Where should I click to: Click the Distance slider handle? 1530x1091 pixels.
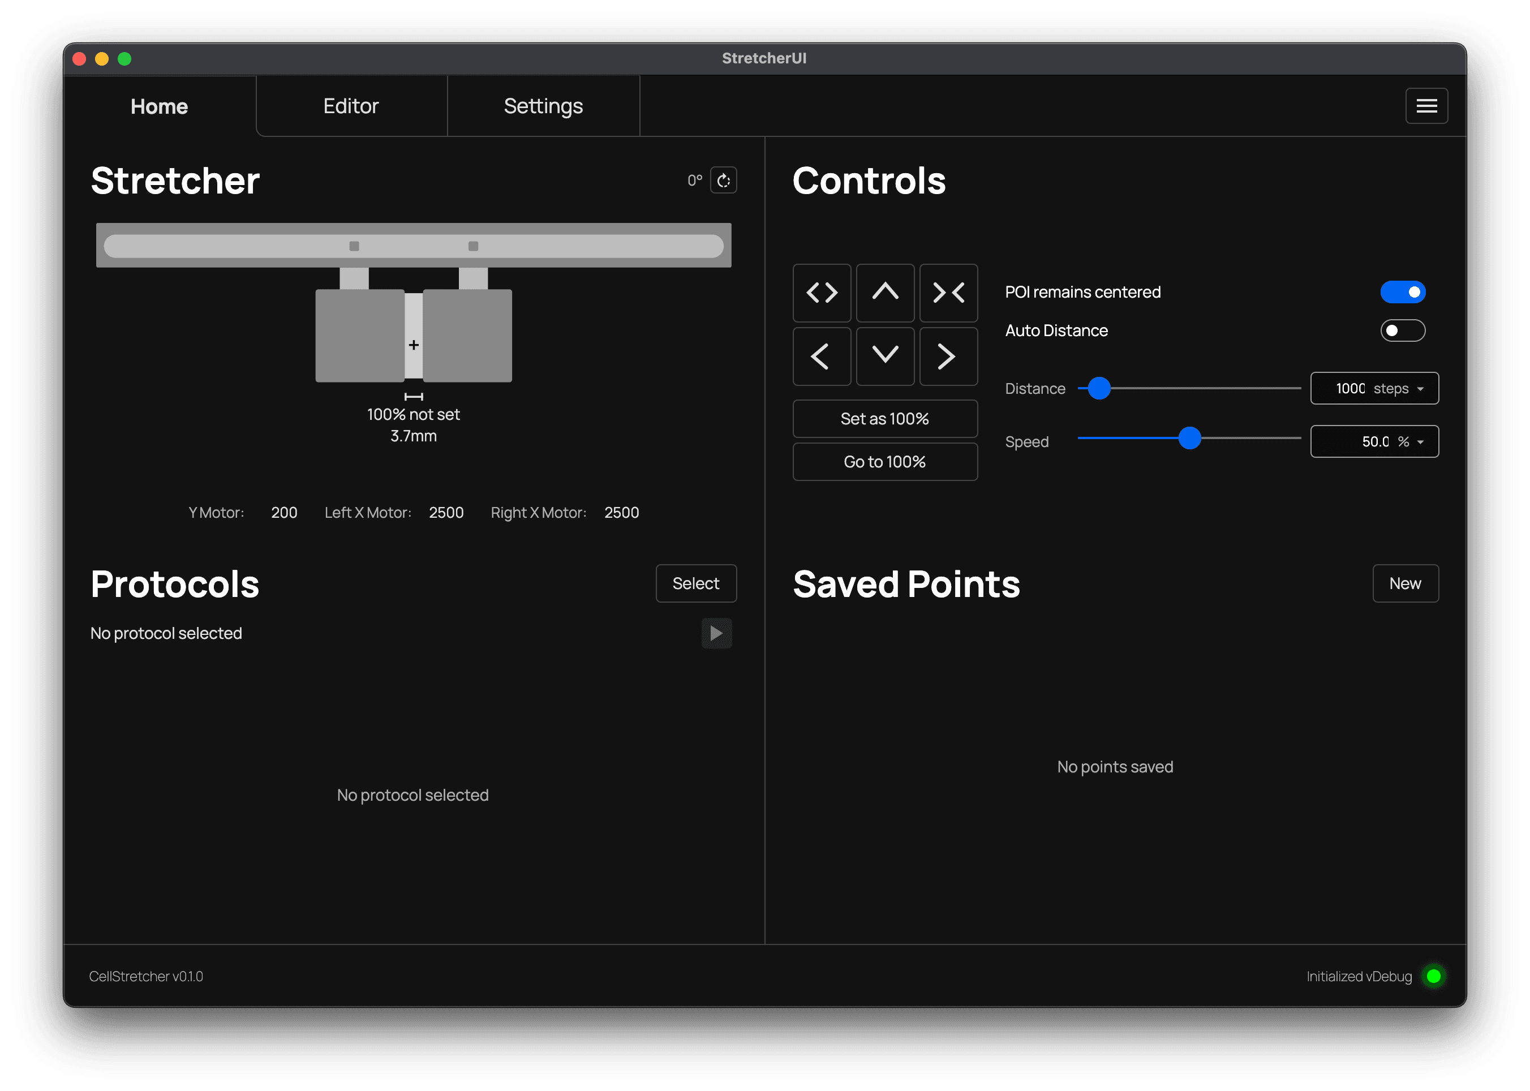point(1099,388)
